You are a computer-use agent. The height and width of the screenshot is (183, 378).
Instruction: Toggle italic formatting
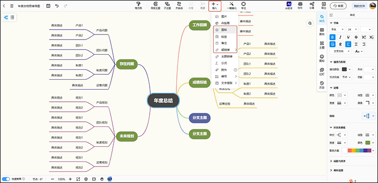coord(340,37)
